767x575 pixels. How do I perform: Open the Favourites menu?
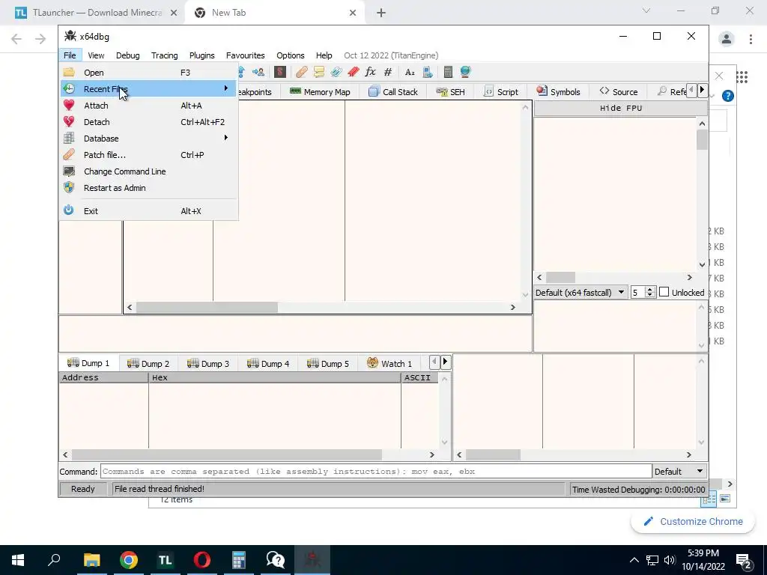pyautogui.click(x=245, y=55)
